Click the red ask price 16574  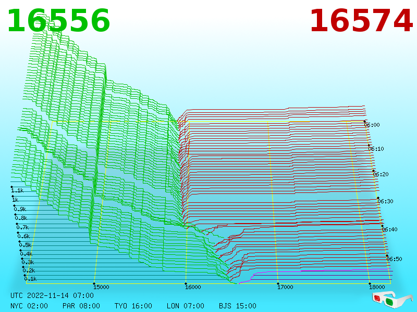point(361,21)
